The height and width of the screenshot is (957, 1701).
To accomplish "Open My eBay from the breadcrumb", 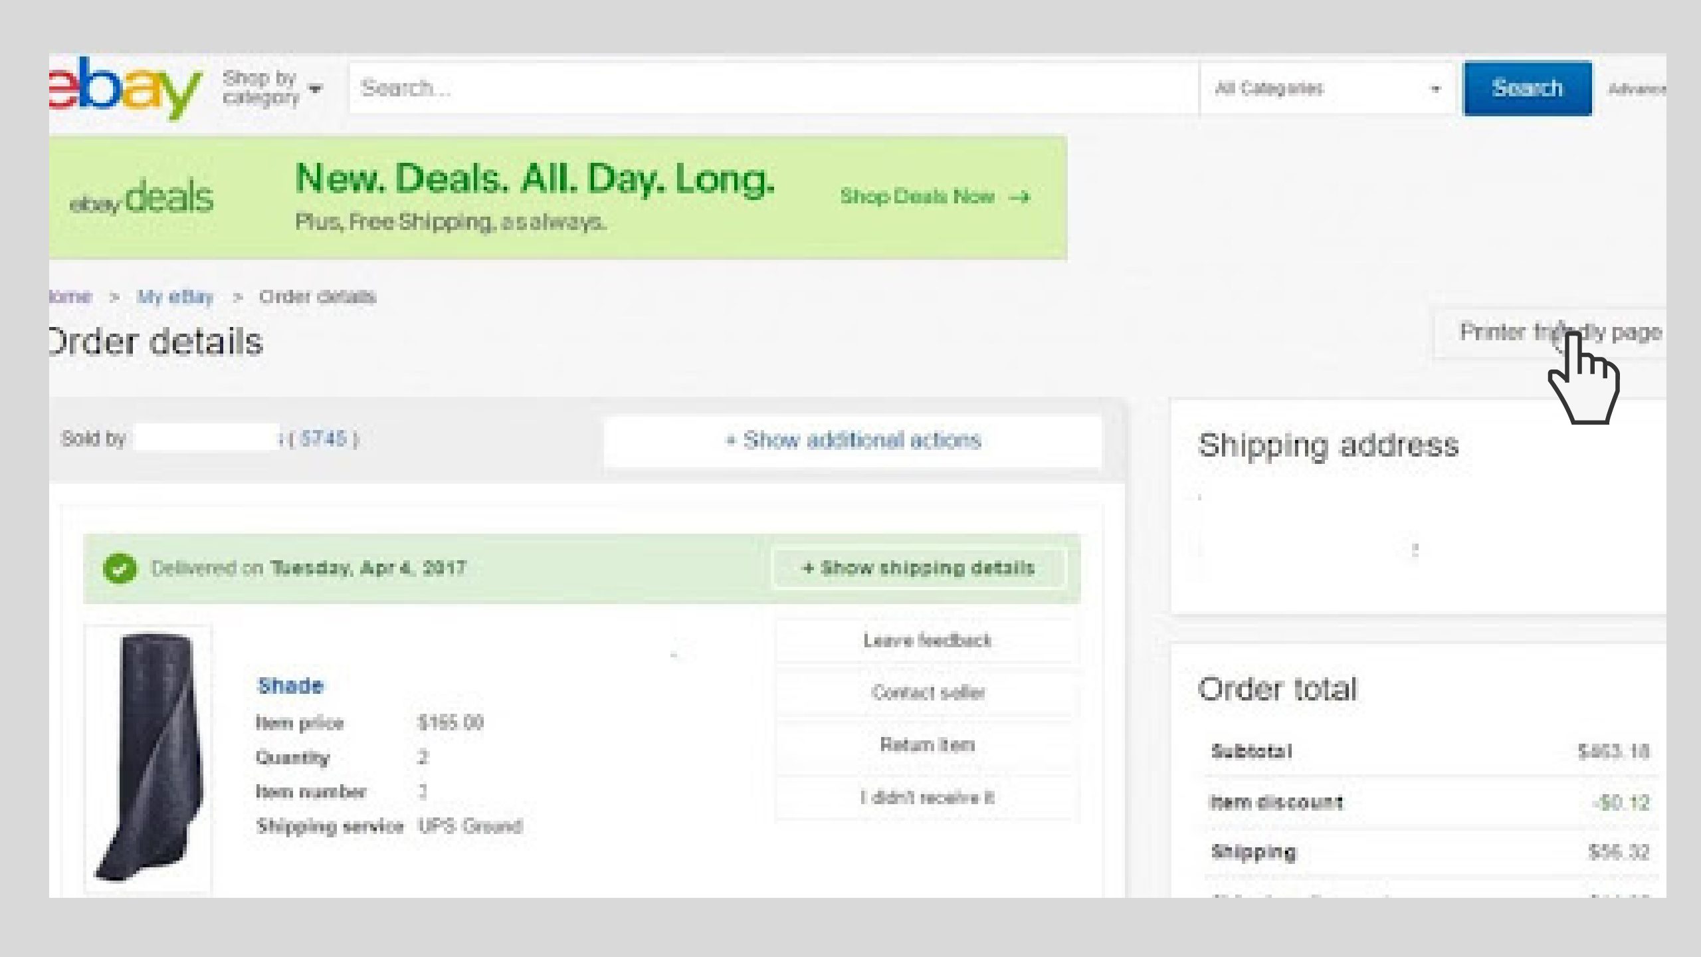I will (x=177, y=297).
